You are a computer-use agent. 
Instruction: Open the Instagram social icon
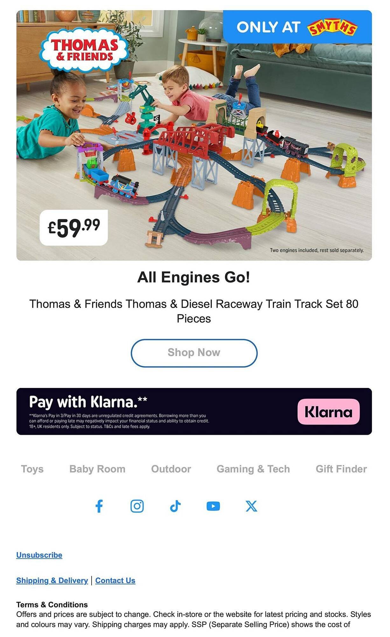[x=137, y=506]
